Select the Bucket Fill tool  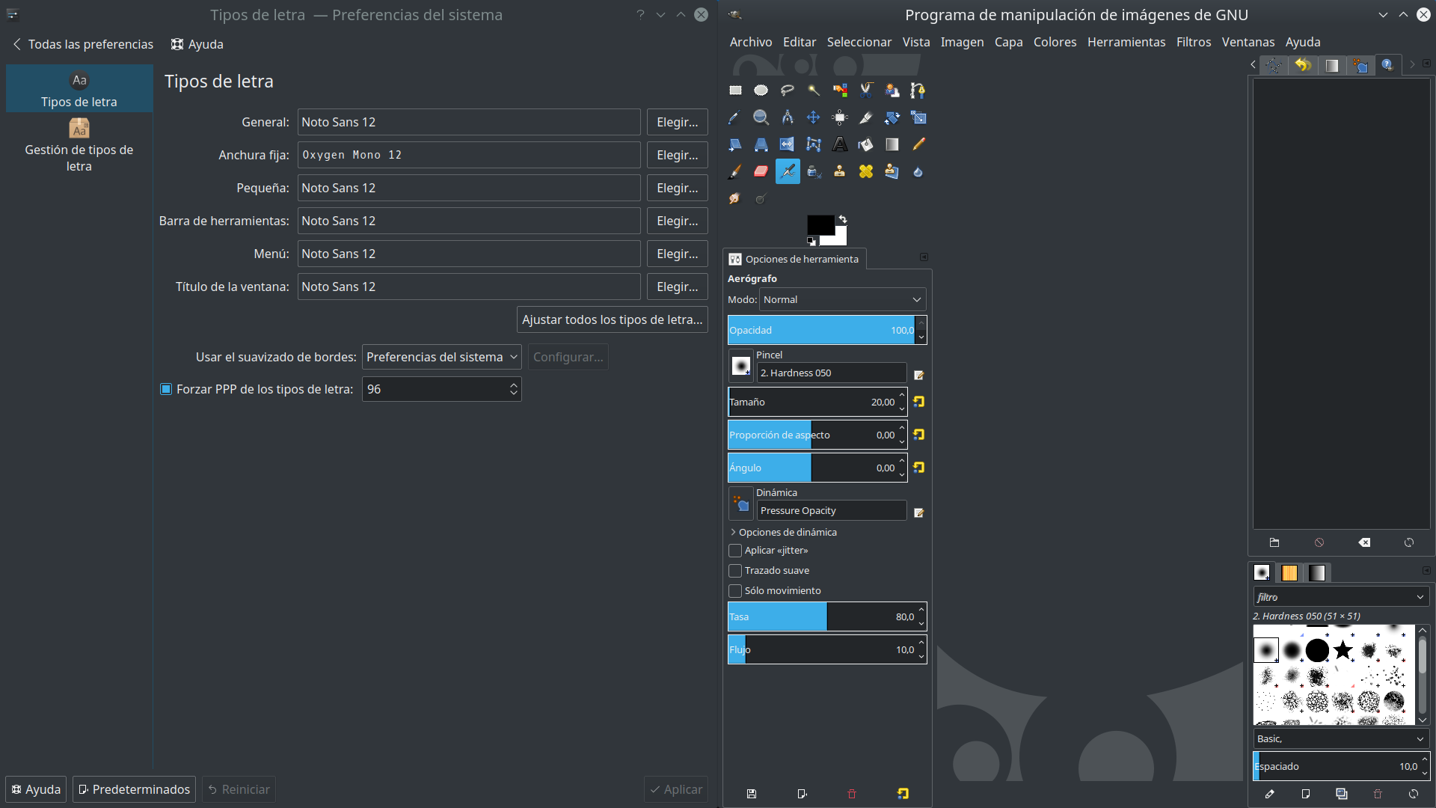[866, 144]
